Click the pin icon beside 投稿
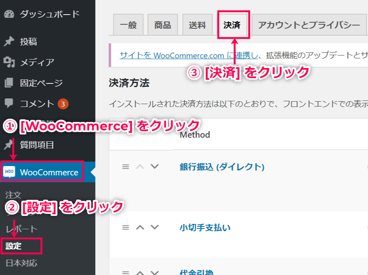The width and height of the screenshot is (368, 275). coord(9,42)
